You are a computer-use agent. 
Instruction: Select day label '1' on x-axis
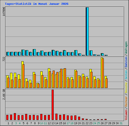point(8,123)
